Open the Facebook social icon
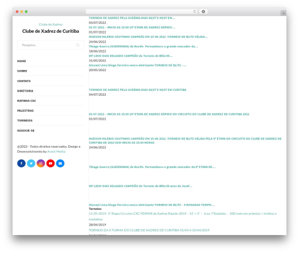299x253 pixels. click(22, 163)
